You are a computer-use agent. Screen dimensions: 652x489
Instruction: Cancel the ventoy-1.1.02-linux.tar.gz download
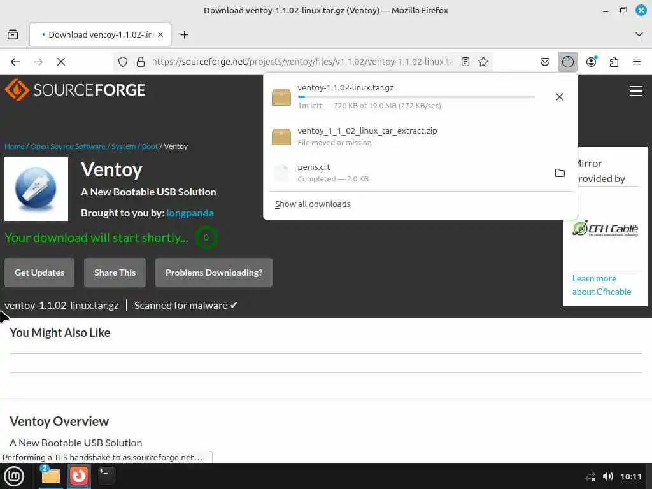pyautogui.click(x=559, y=97)
